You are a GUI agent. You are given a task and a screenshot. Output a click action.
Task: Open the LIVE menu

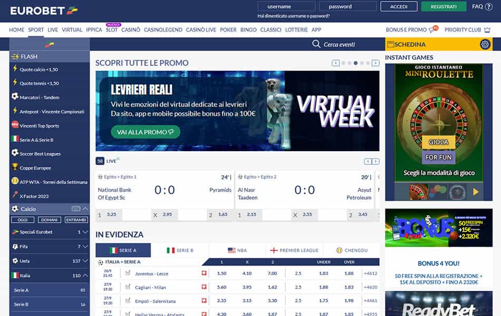click(x=53, y=29)
